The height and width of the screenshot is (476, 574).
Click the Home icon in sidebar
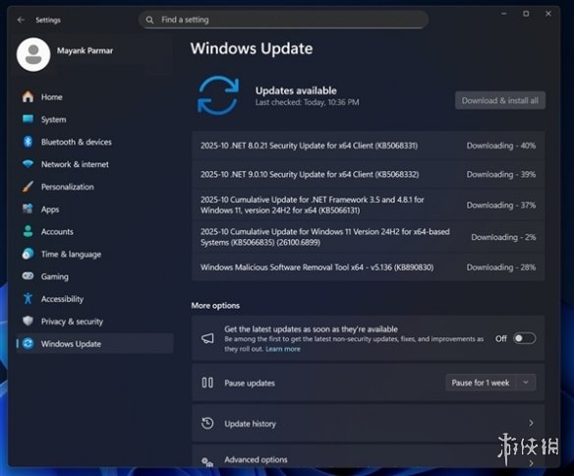pos(28,97)
